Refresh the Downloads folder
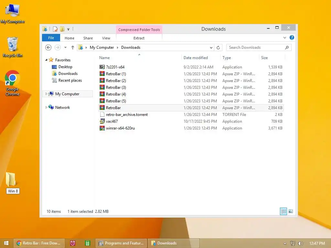Viewport: 331px width, 248px height. (x=218, y=48)
